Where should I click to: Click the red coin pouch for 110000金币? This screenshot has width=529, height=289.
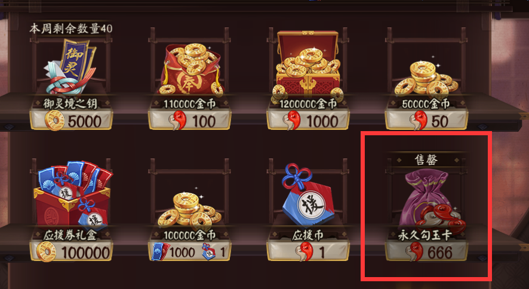(x=190, y=69)
